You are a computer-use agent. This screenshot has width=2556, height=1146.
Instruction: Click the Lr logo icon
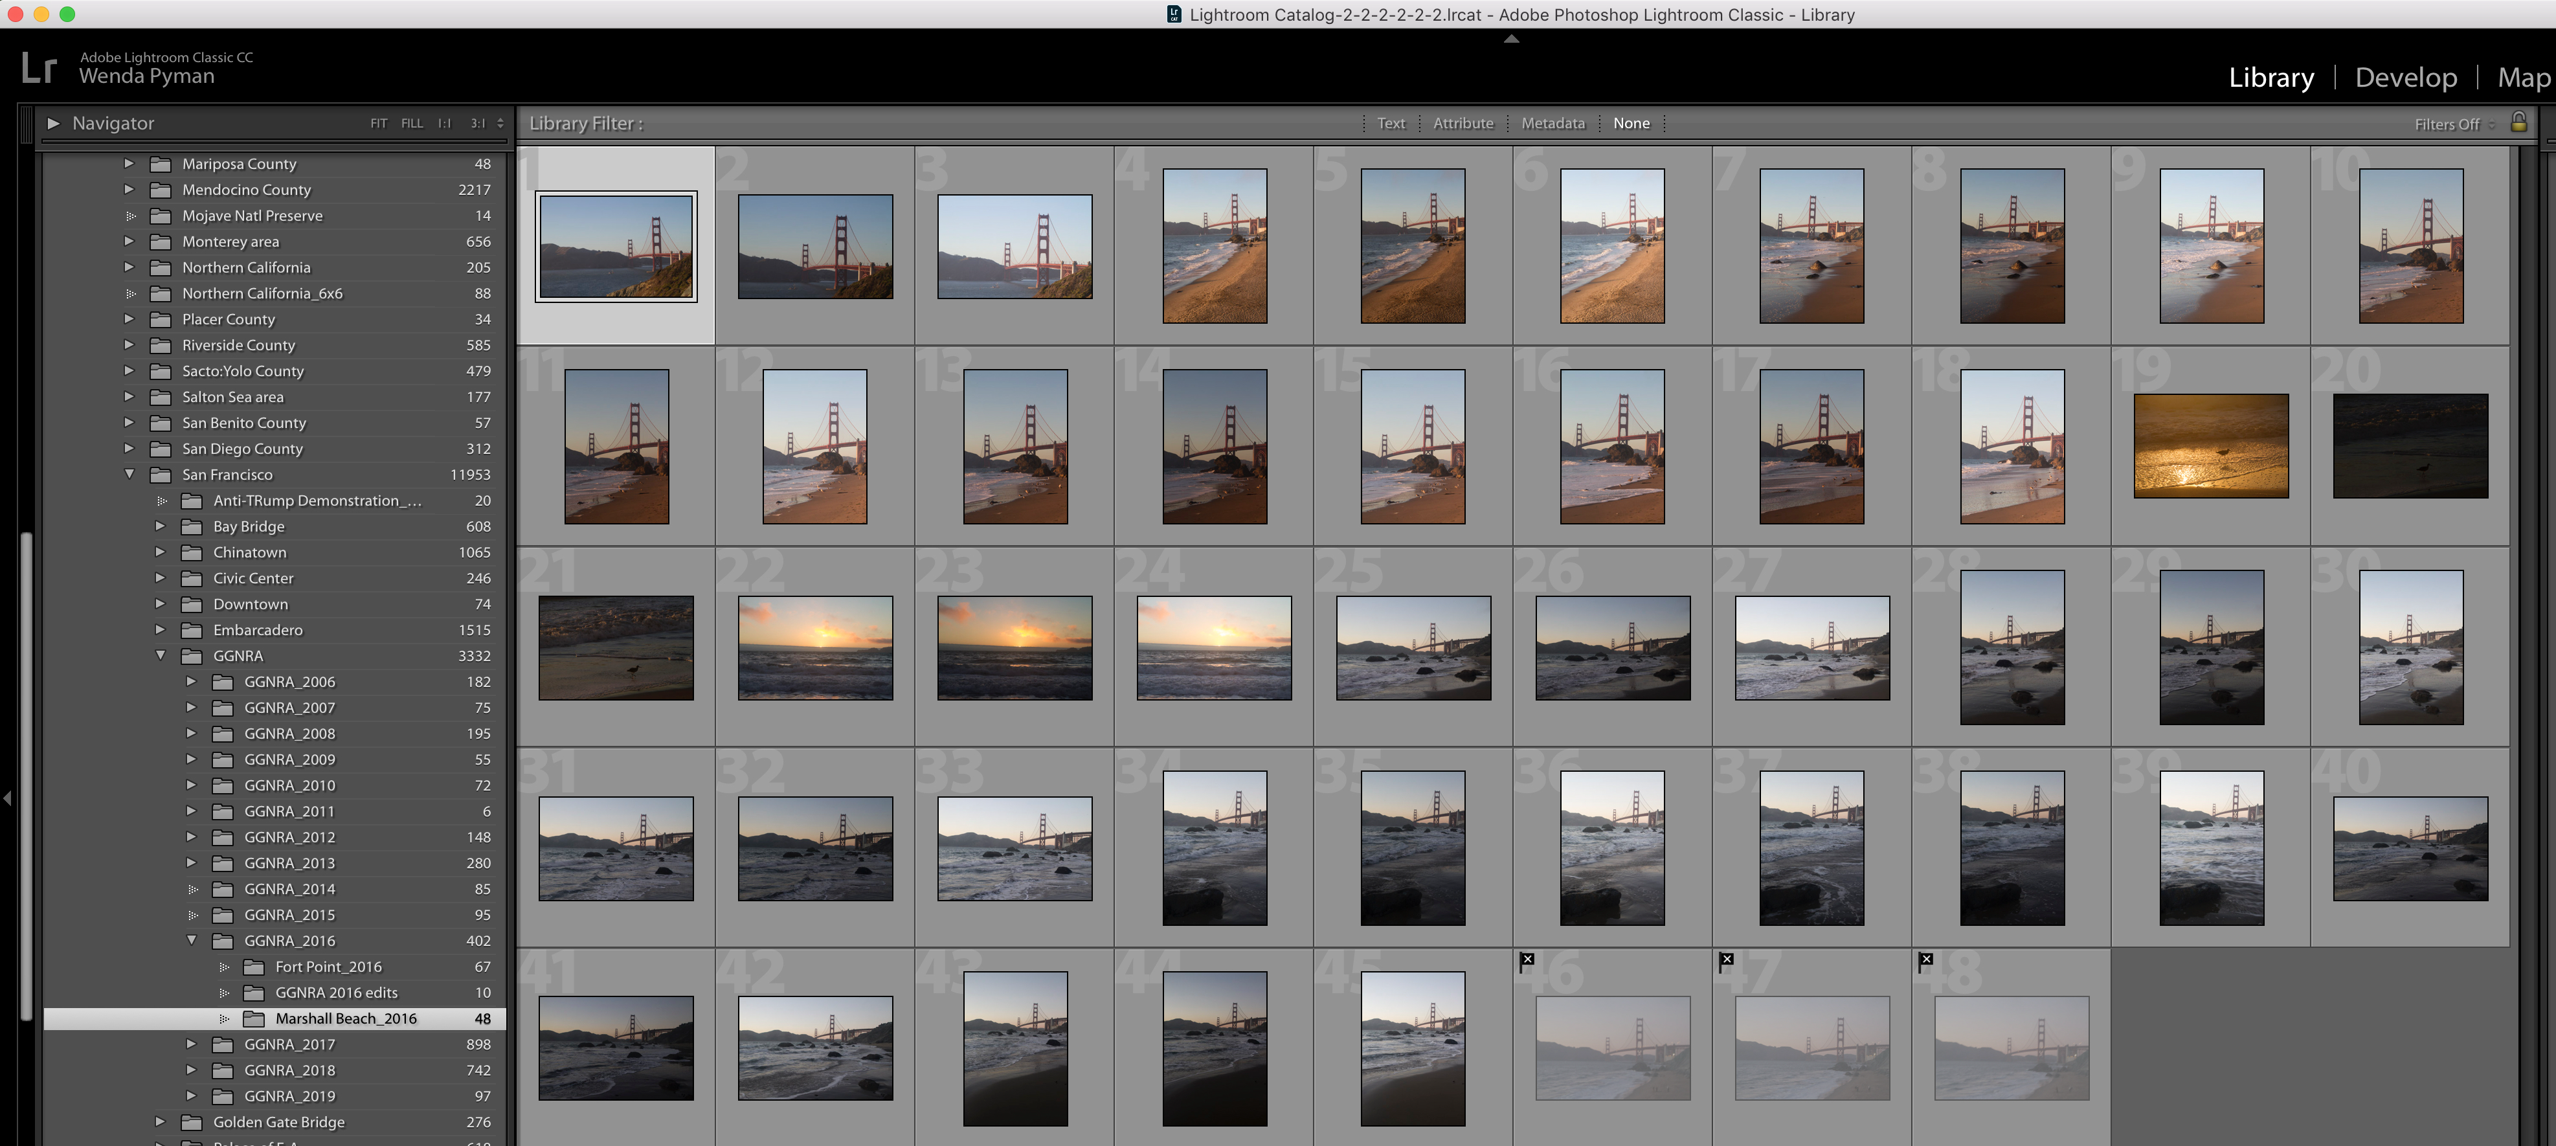[39, 67]
